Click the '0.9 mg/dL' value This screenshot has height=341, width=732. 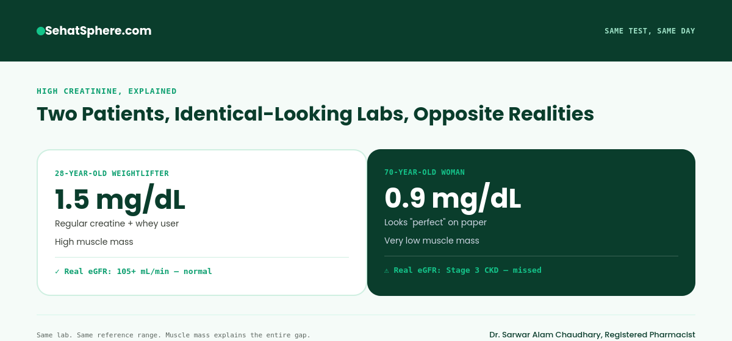[x=453, y=198]
